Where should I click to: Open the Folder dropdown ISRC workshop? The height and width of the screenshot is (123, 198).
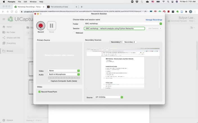coord(123,24)
